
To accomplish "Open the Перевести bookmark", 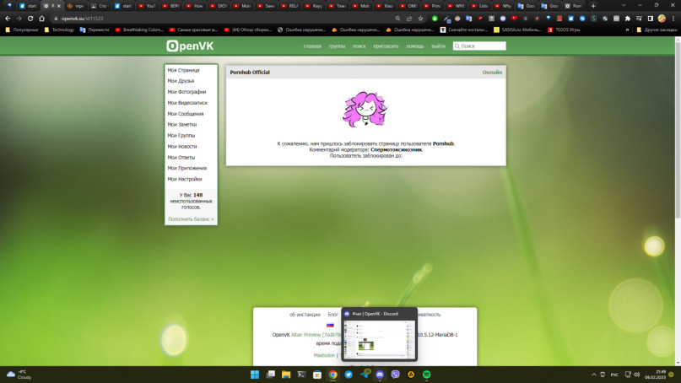I will [95, 30].
